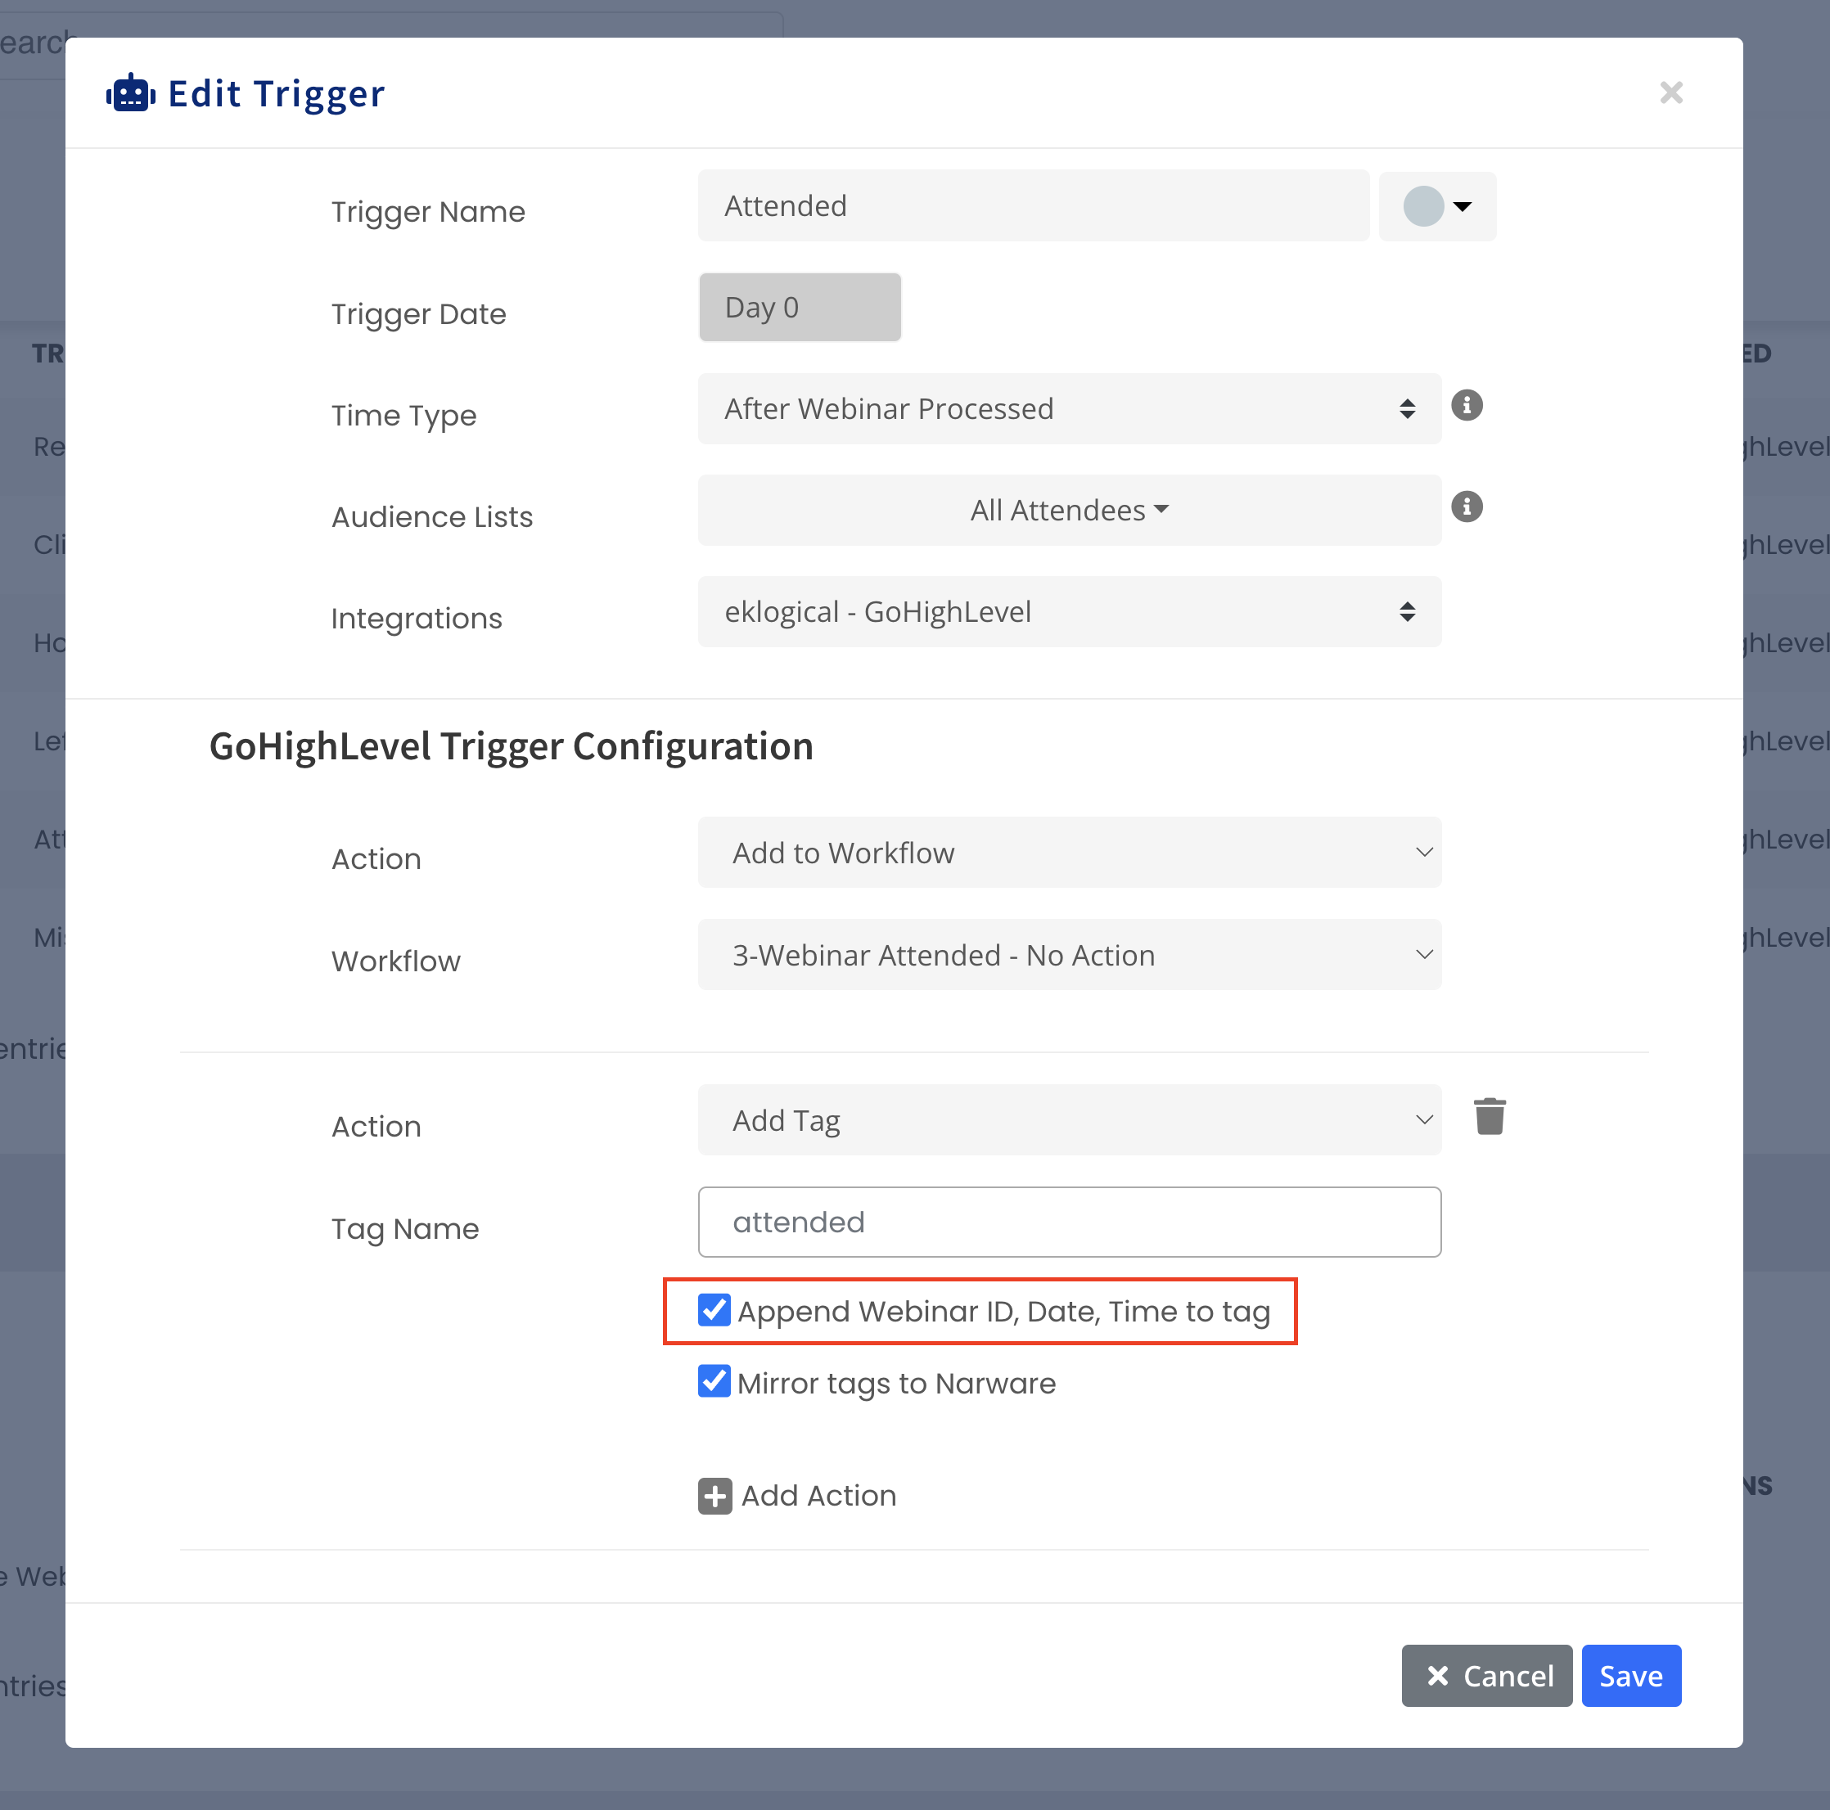Click the Trigger Name label

point(428,212)
